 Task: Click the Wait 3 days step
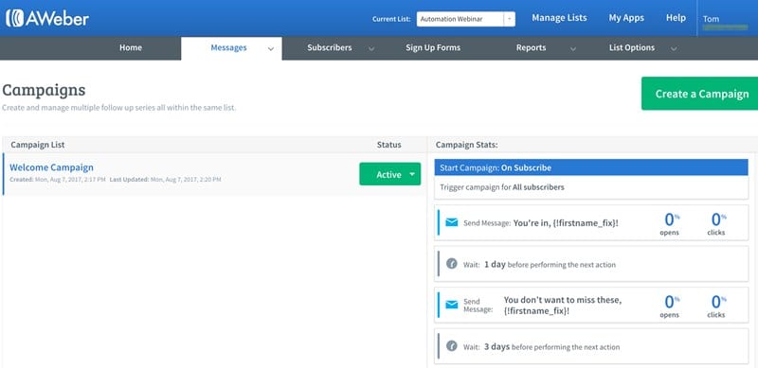pos(591,346)
